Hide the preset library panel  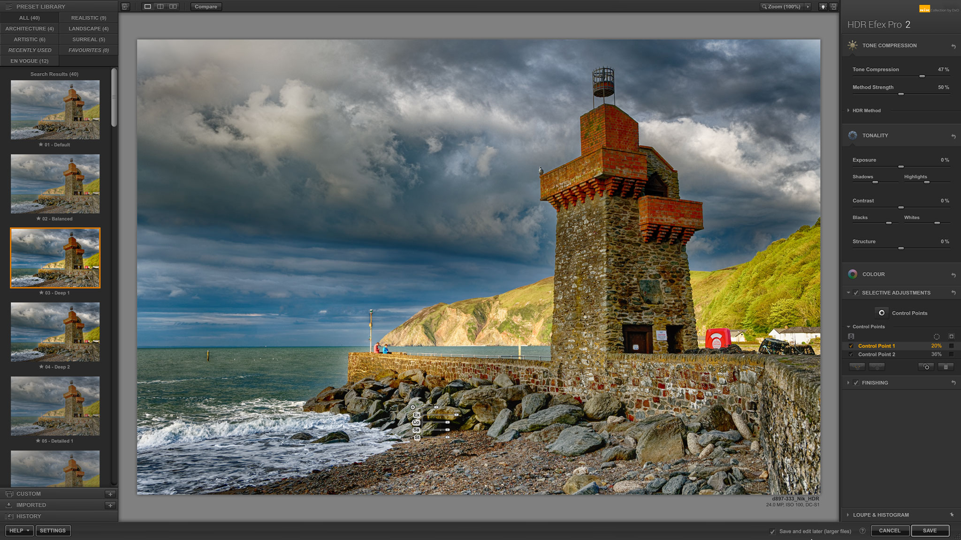[125, 7]
